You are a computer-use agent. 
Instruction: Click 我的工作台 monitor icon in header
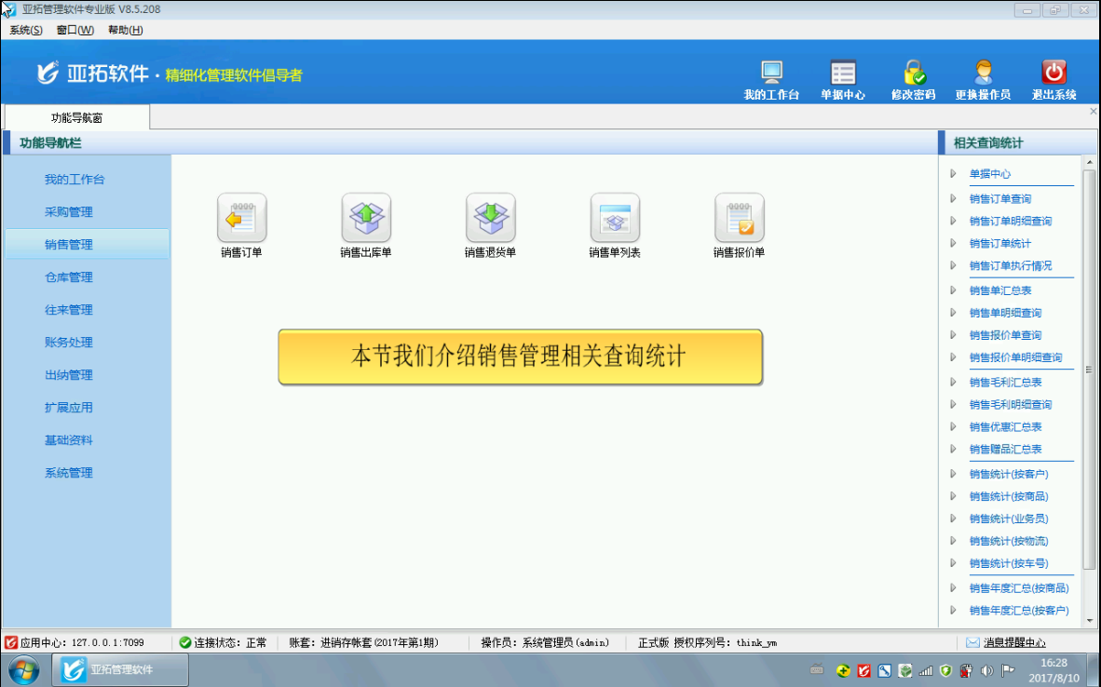(771, 74)
